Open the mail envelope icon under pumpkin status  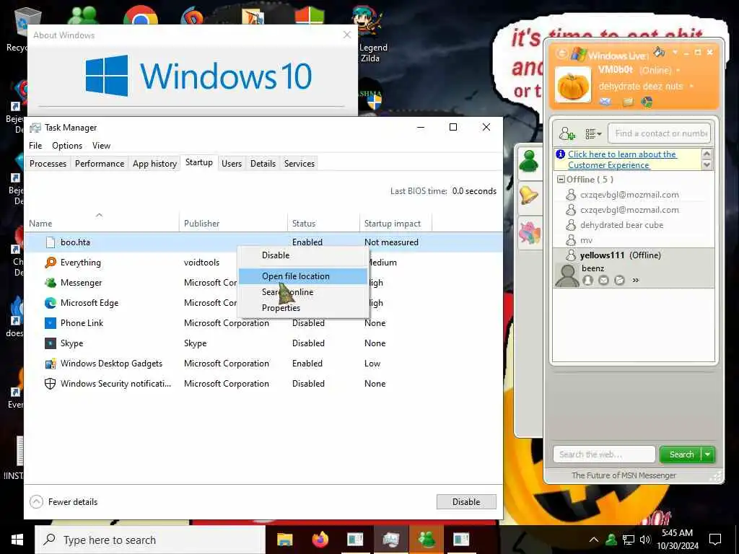[605, 101]
